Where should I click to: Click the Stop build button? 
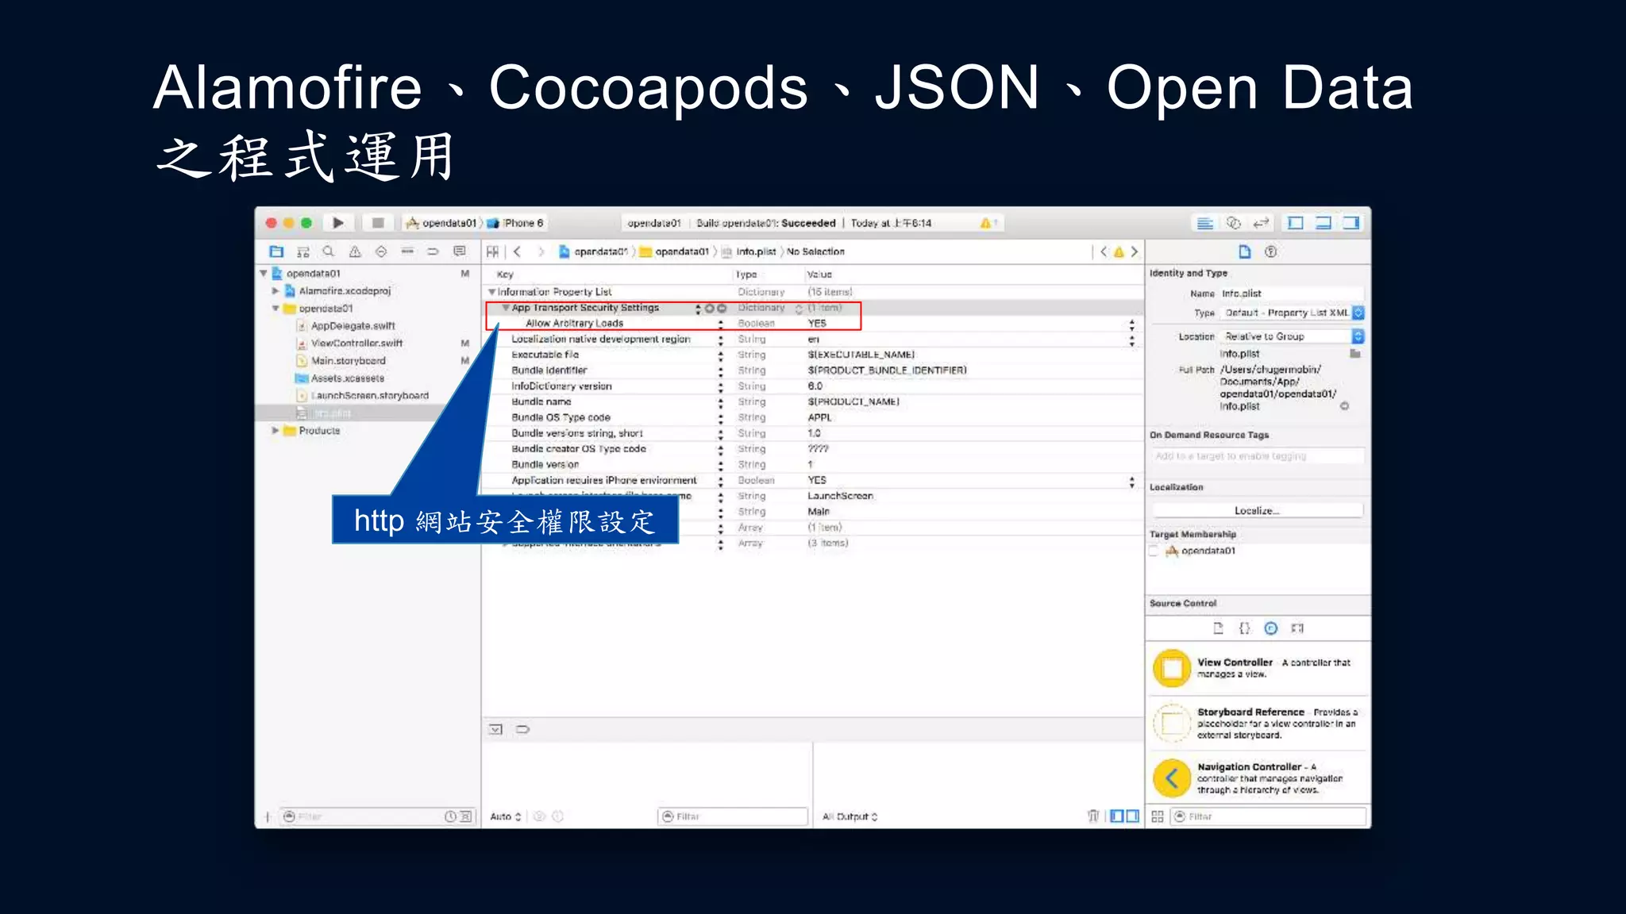[x=378, y=223]
